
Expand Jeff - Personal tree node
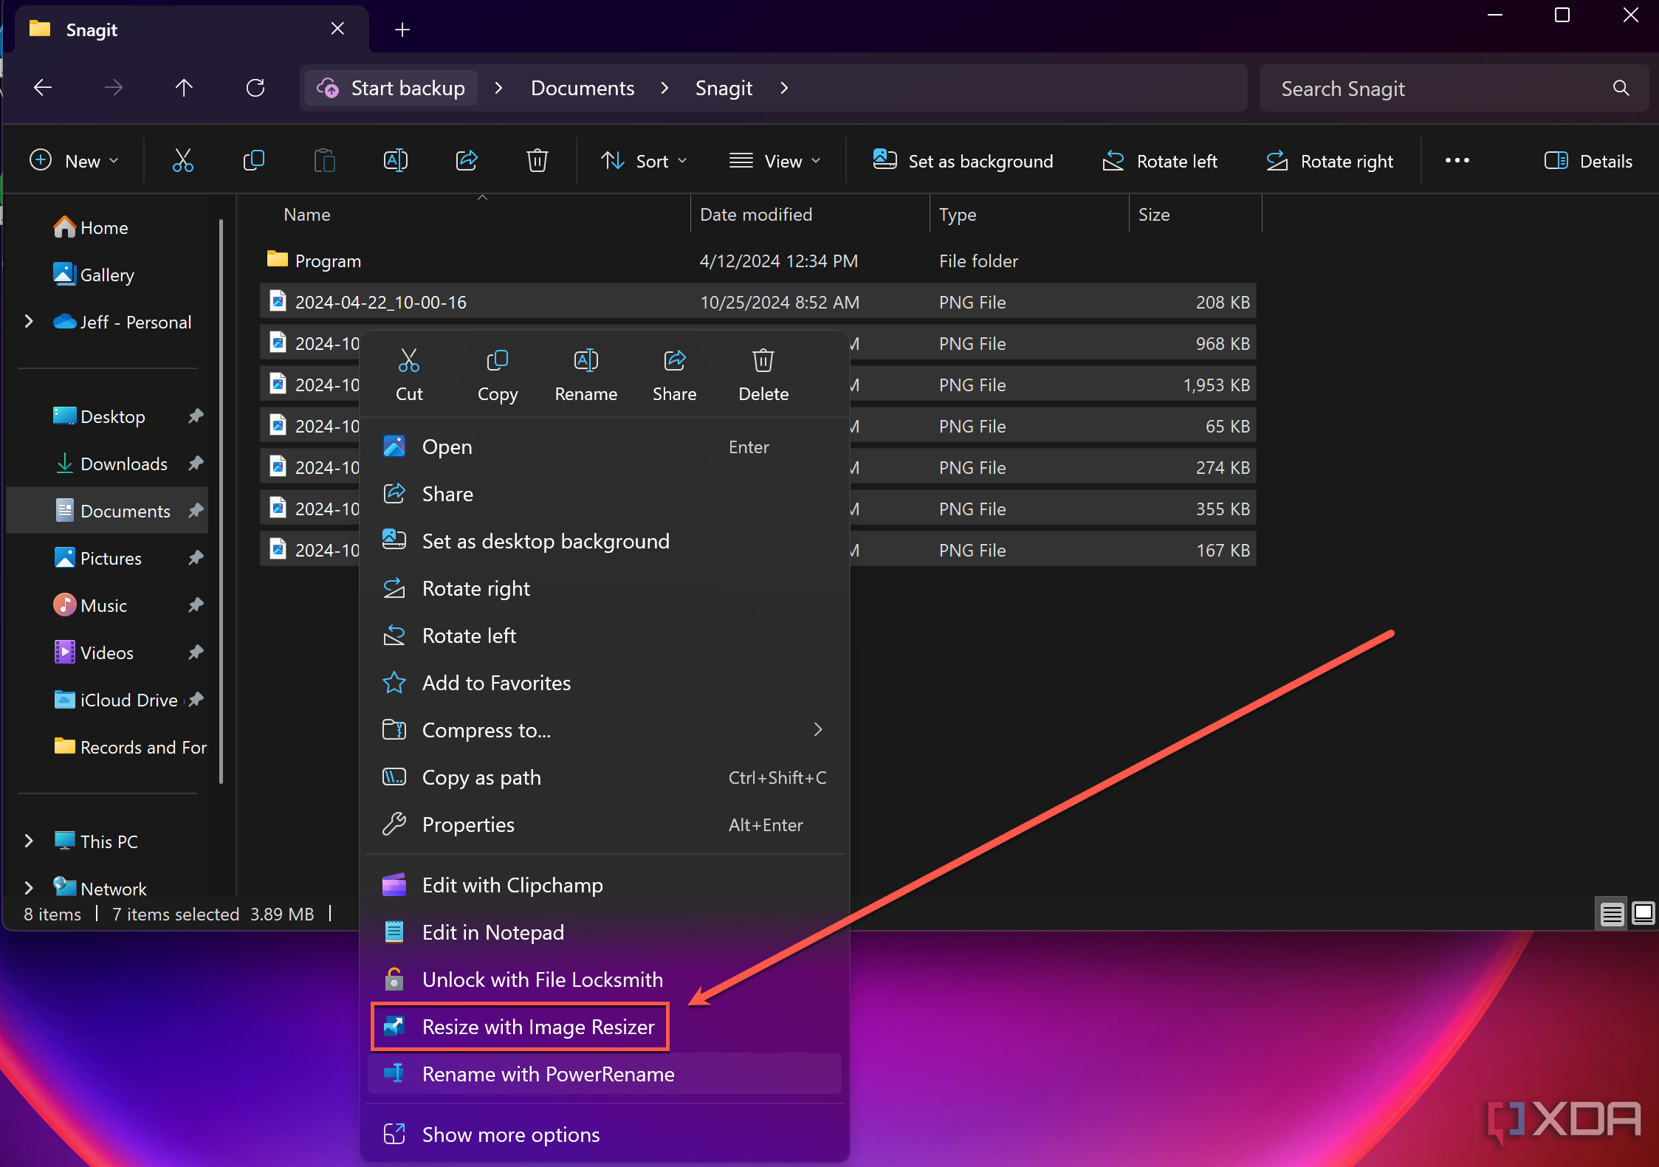point(29,322)
